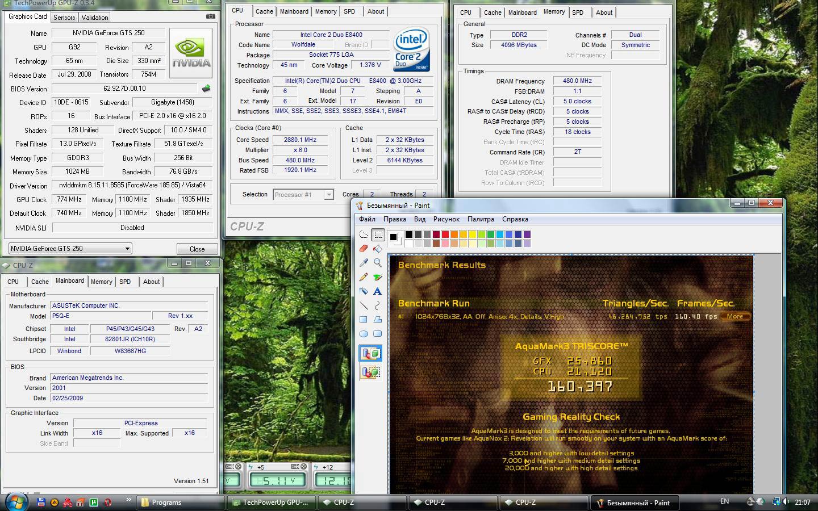
Task: Click the GPU-Z BIOS Version field
Action: [x=124, y=89]
